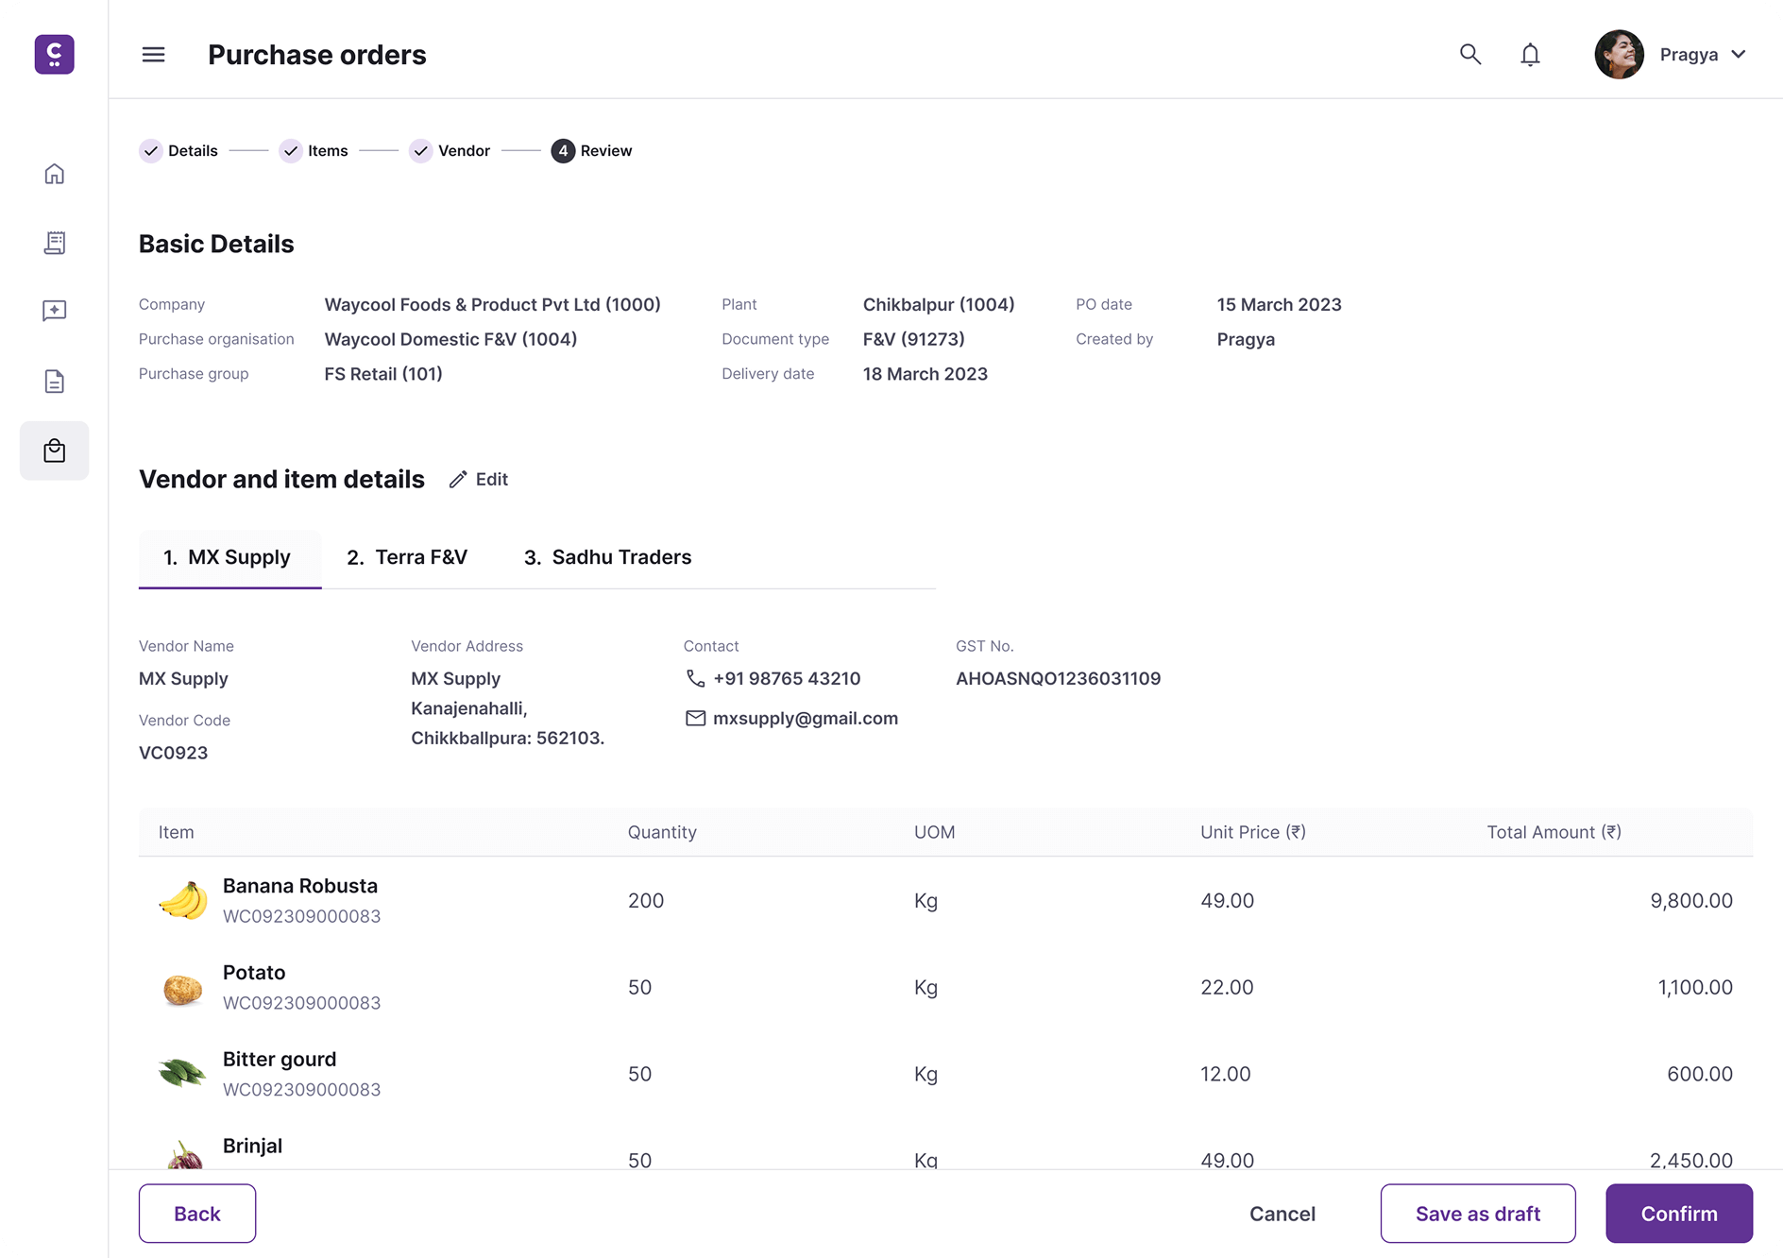
Task: Open the document icon in sidebar
Action: pyautogui.click(x=55, y=382)
